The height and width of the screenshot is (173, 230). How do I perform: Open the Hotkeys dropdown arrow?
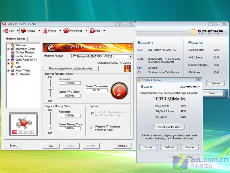point(39,31)
